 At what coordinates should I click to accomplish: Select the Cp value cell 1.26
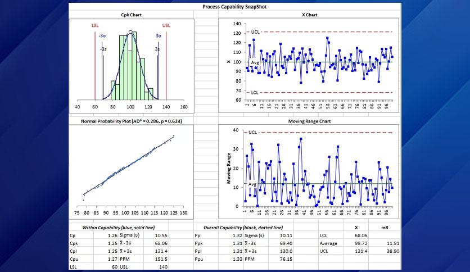[106, 235]
